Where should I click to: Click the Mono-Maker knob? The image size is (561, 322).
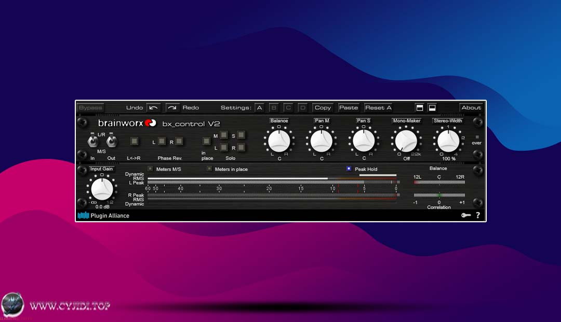coord(406,141)
